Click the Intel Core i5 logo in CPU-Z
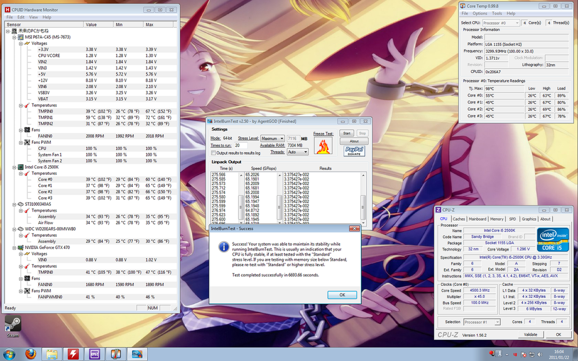 [x=553, y=240]
